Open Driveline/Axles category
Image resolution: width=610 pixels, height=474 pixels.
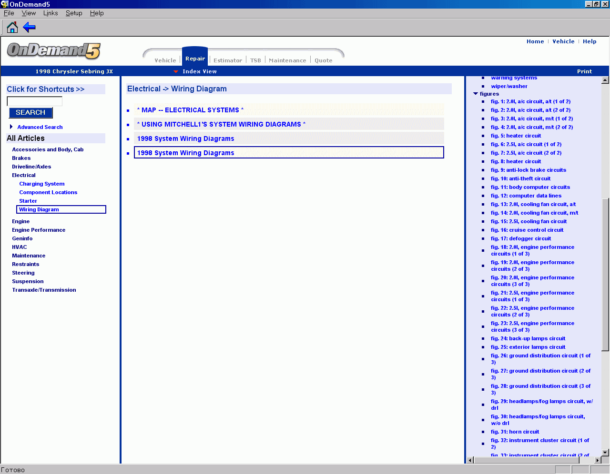click(x=31, y=167)
